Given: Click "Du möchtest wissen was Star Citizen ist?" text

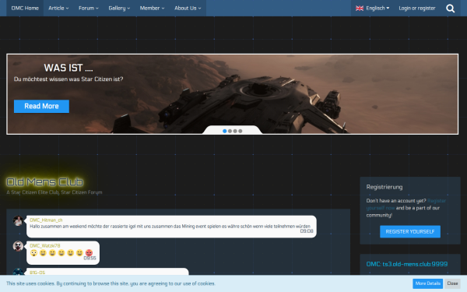Looking at the screenshot, I should pyautogui.click(x=68, y=79).
